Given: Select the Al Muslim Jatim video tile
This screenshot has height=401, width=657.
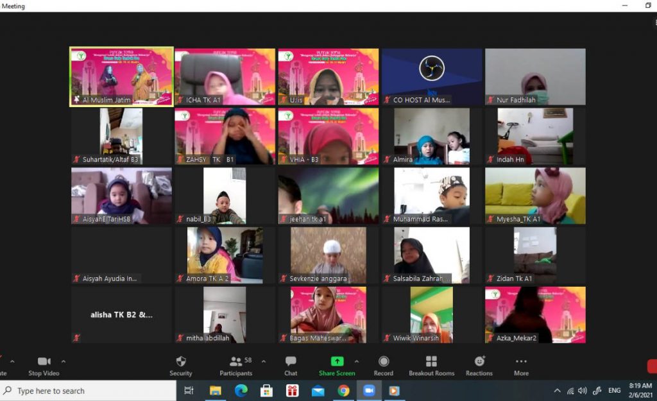Looking at the screenshot, I should point(121,77).
